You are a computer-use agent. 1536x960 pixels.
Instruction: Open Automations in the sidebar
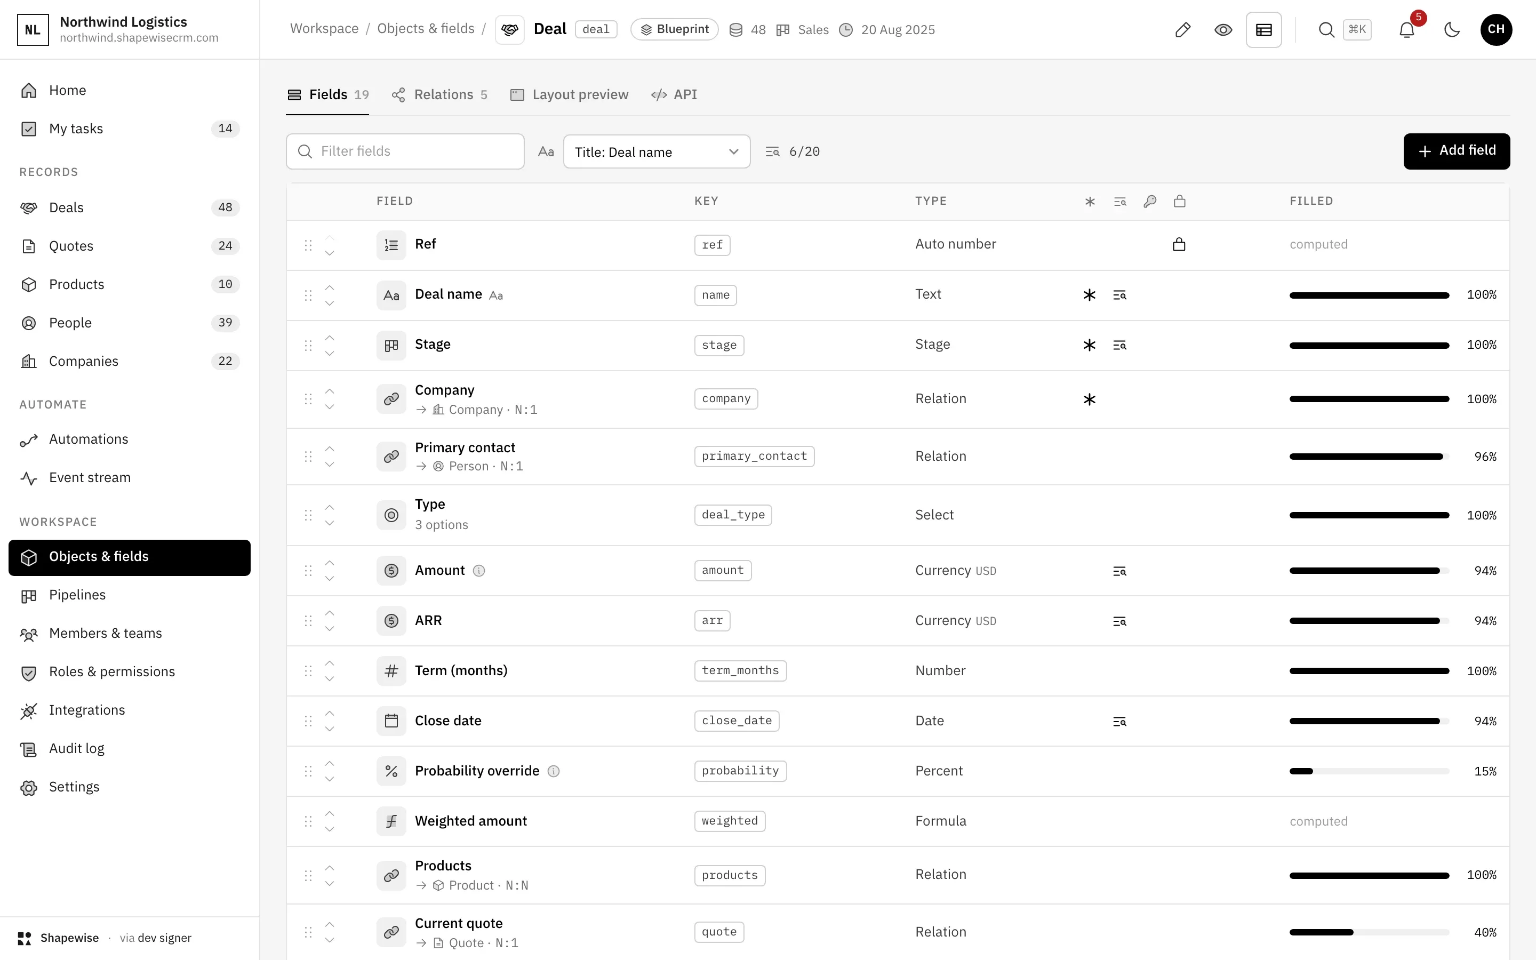click(x=130, y=439)
